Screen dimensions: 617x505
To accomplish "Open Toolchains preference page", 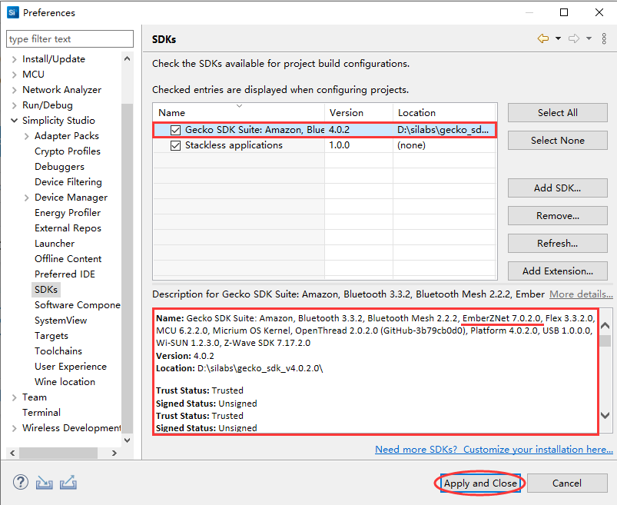I will (58, 351).
